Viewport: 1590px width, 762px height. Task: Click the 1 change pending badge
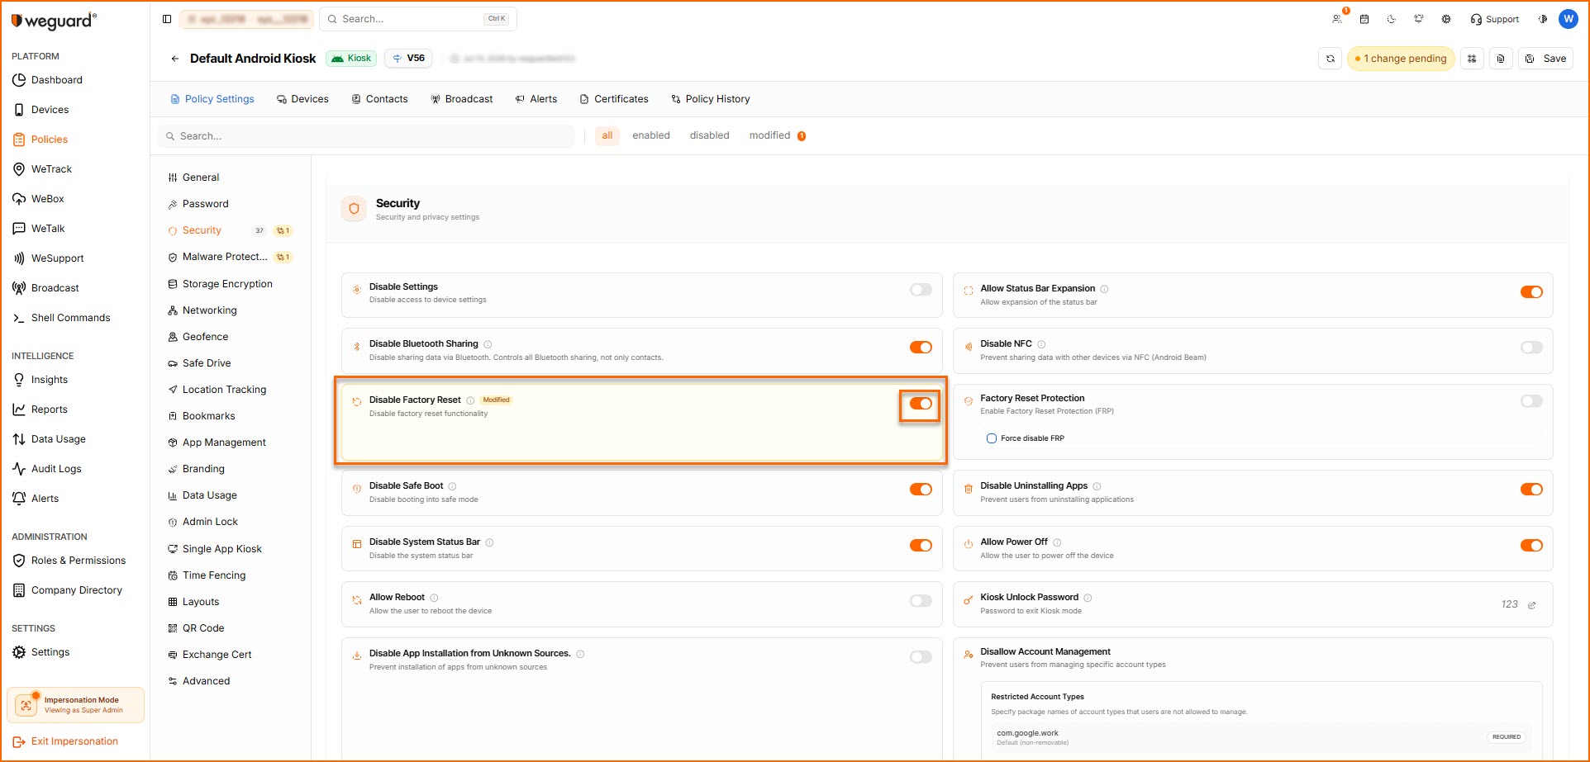(x=1401, y=59)
